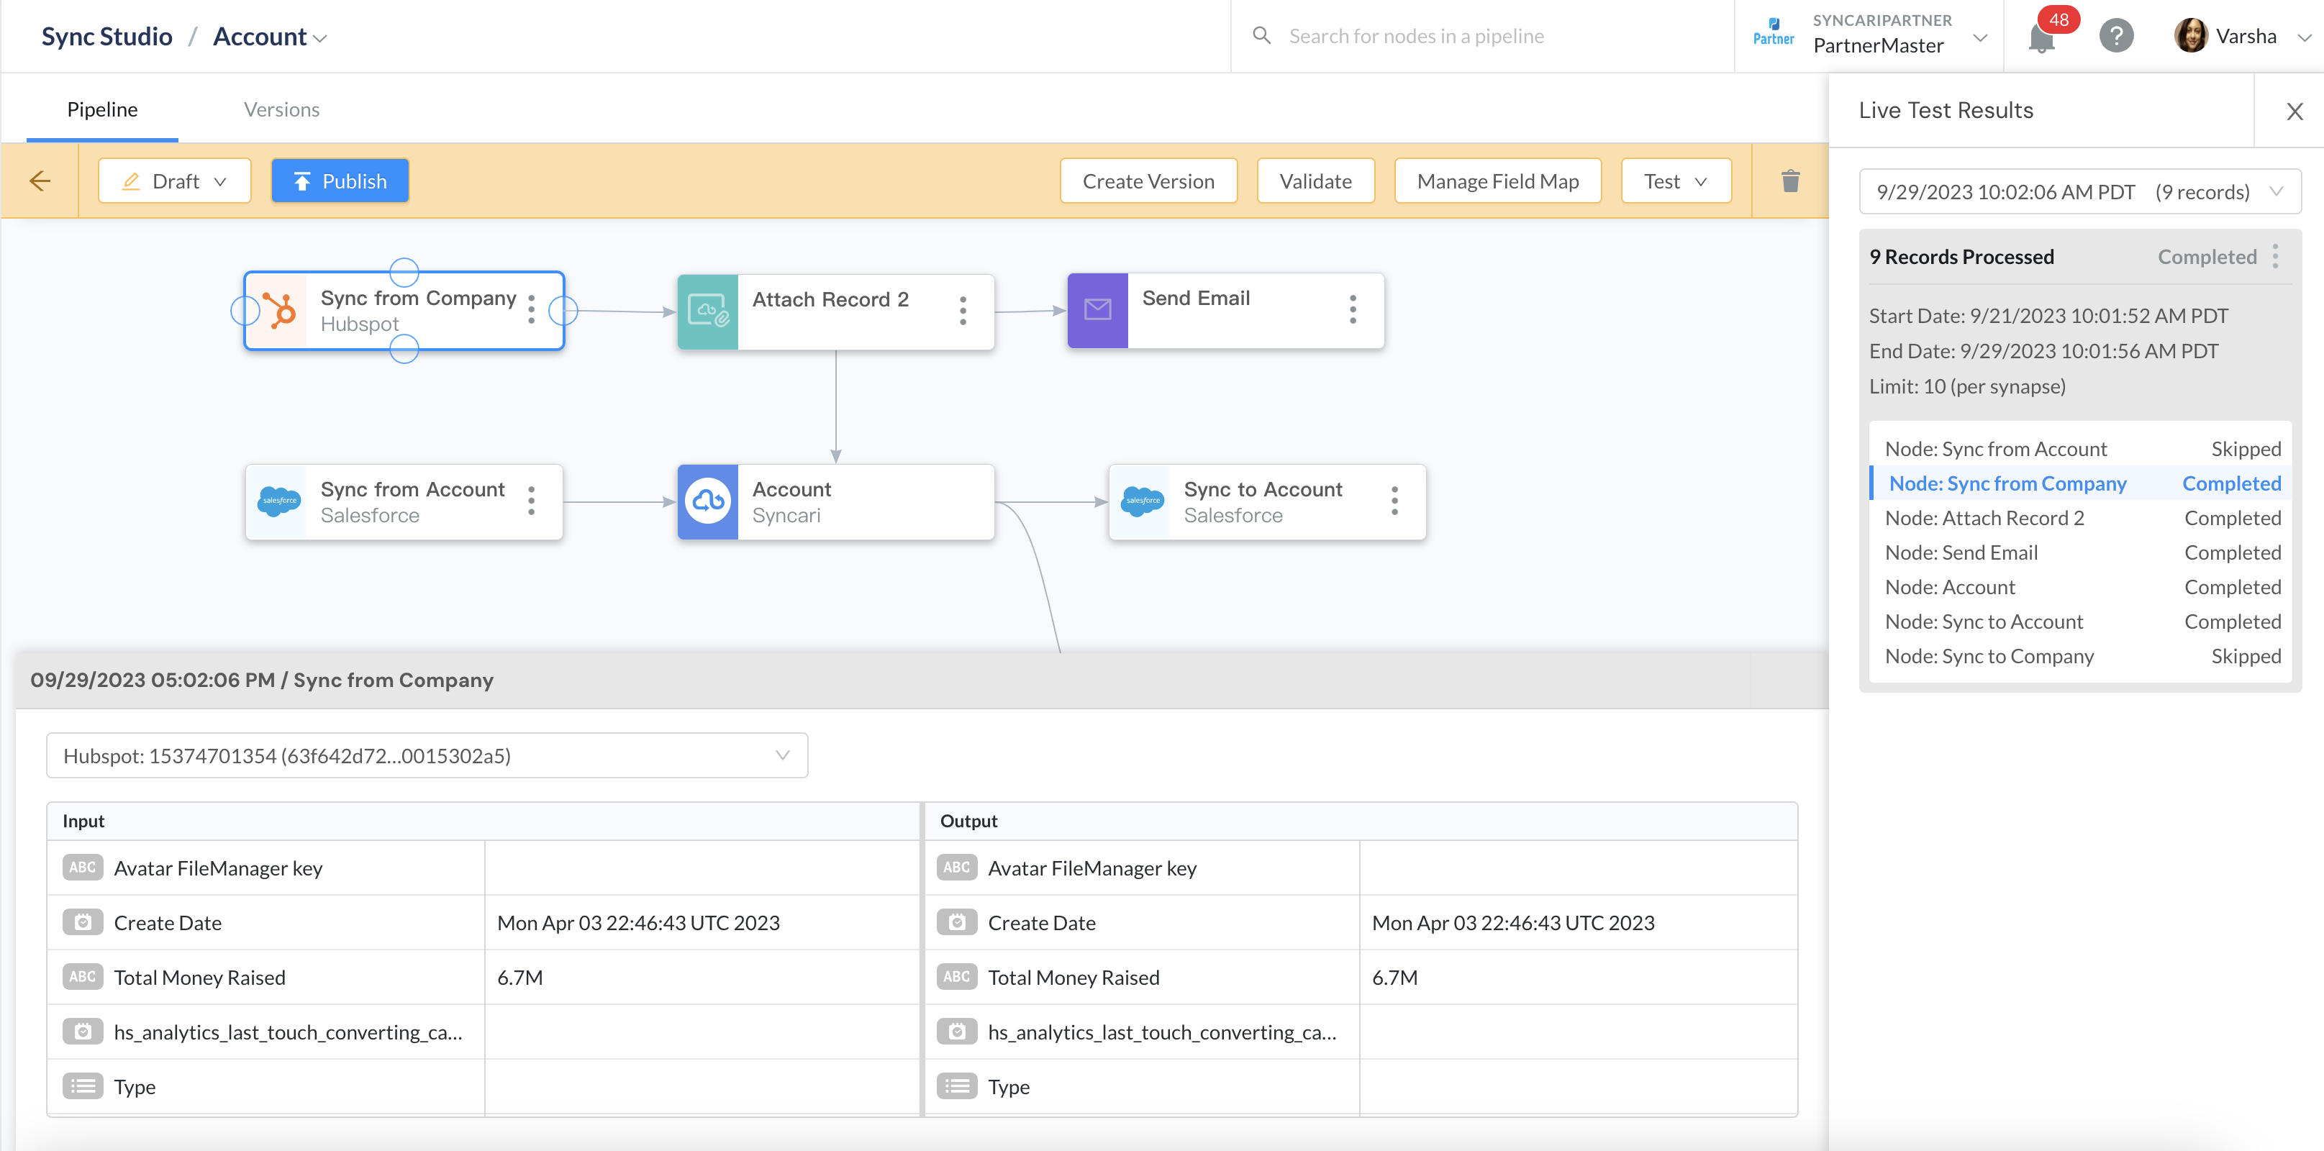Click the Sync Studio breadcrumb link
The width and height of the screenshot is (2324, 1151).
click(x=106, y=36)
